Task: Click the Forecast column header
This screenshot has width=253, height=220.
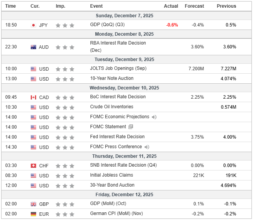Action: (194, 6)
